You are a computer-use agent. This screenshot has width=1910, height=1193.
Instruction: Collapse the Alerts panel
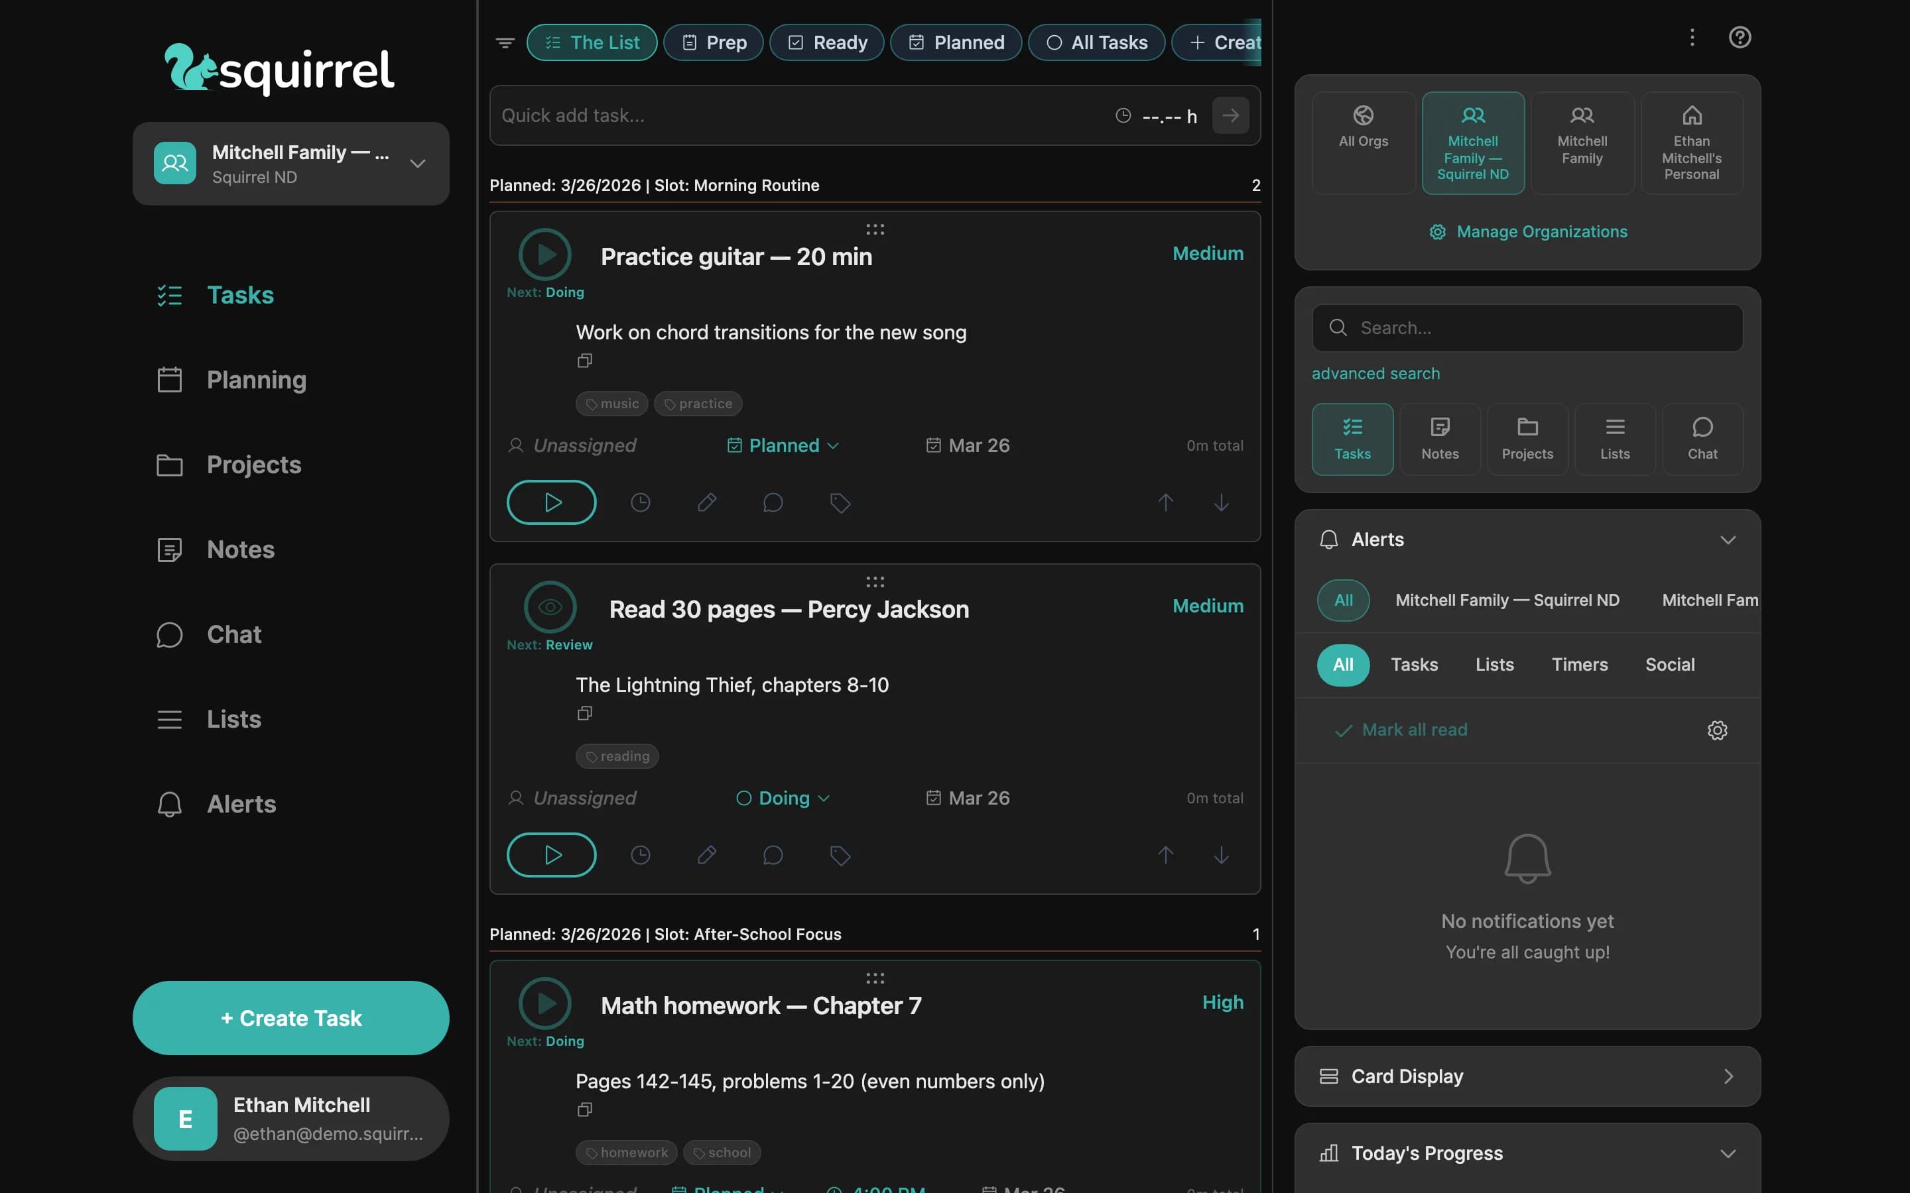[1728, 540]
